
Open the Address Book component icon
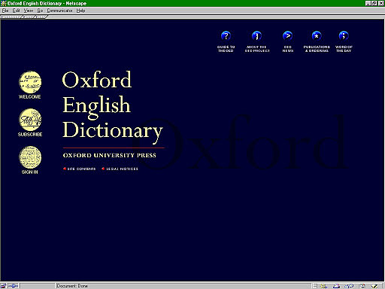362,286
